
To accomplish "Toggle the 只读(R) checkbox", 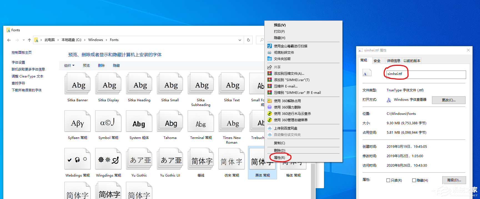I will point(388,180).
